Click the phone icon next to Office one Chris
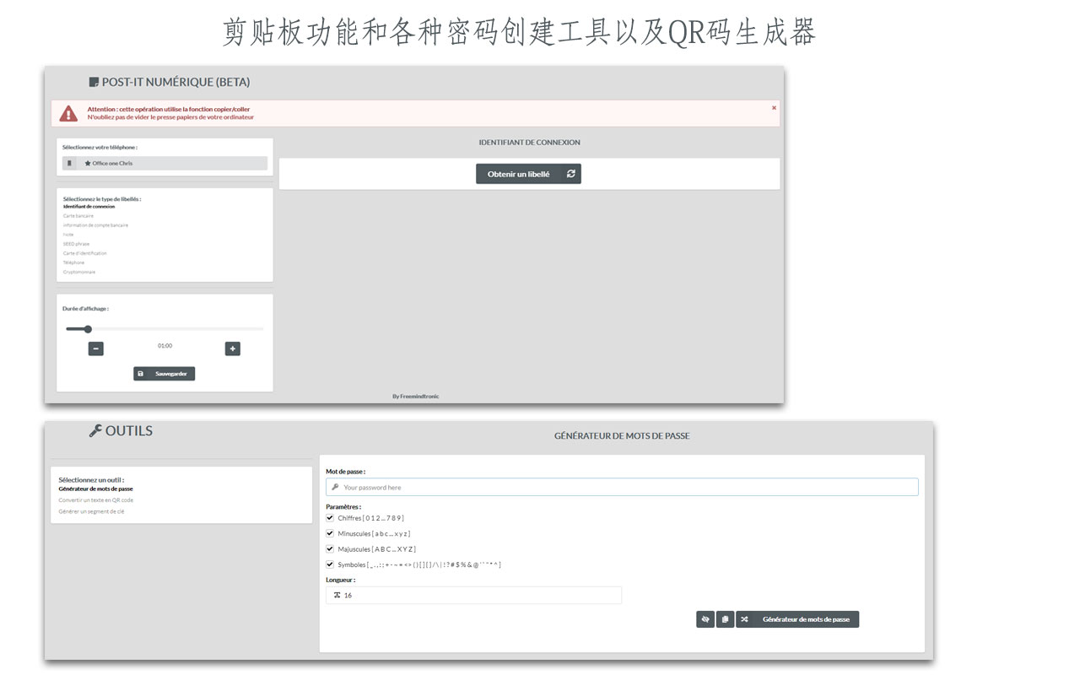The image size is (1080, 675). coord(69,162)
